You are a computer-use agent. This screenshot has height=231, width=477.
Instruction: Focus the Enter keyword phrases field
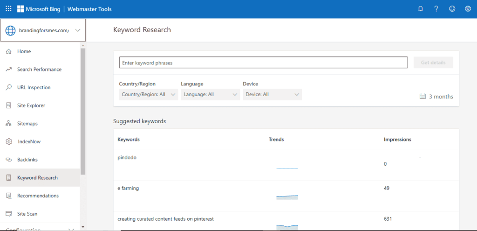264,63
